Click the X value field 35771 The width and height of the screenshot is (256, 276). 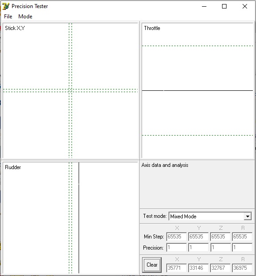coord(176,268)
